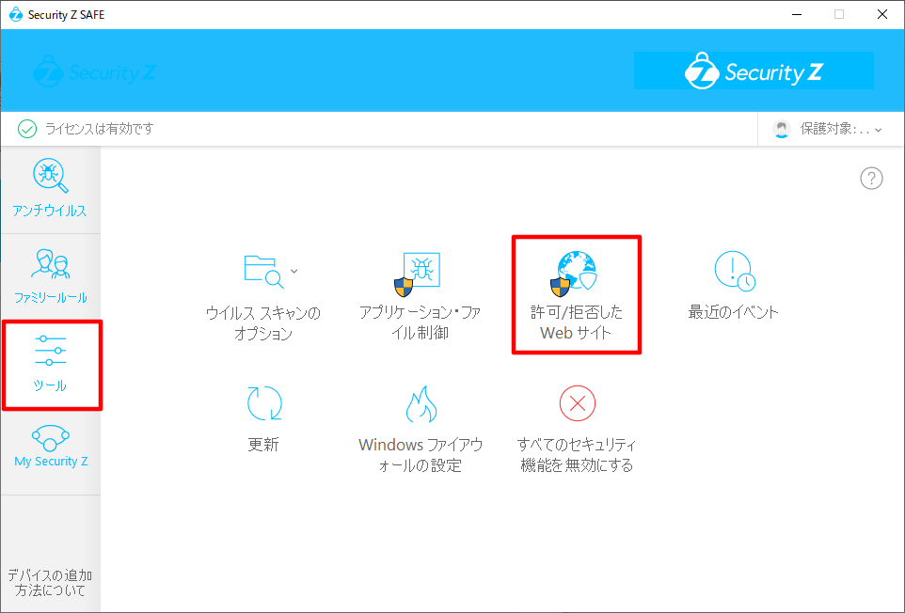Image resolution: width=905 pixels, height=613 pixels.
Task: Disable all security features X icon
Action: point(577,404)
